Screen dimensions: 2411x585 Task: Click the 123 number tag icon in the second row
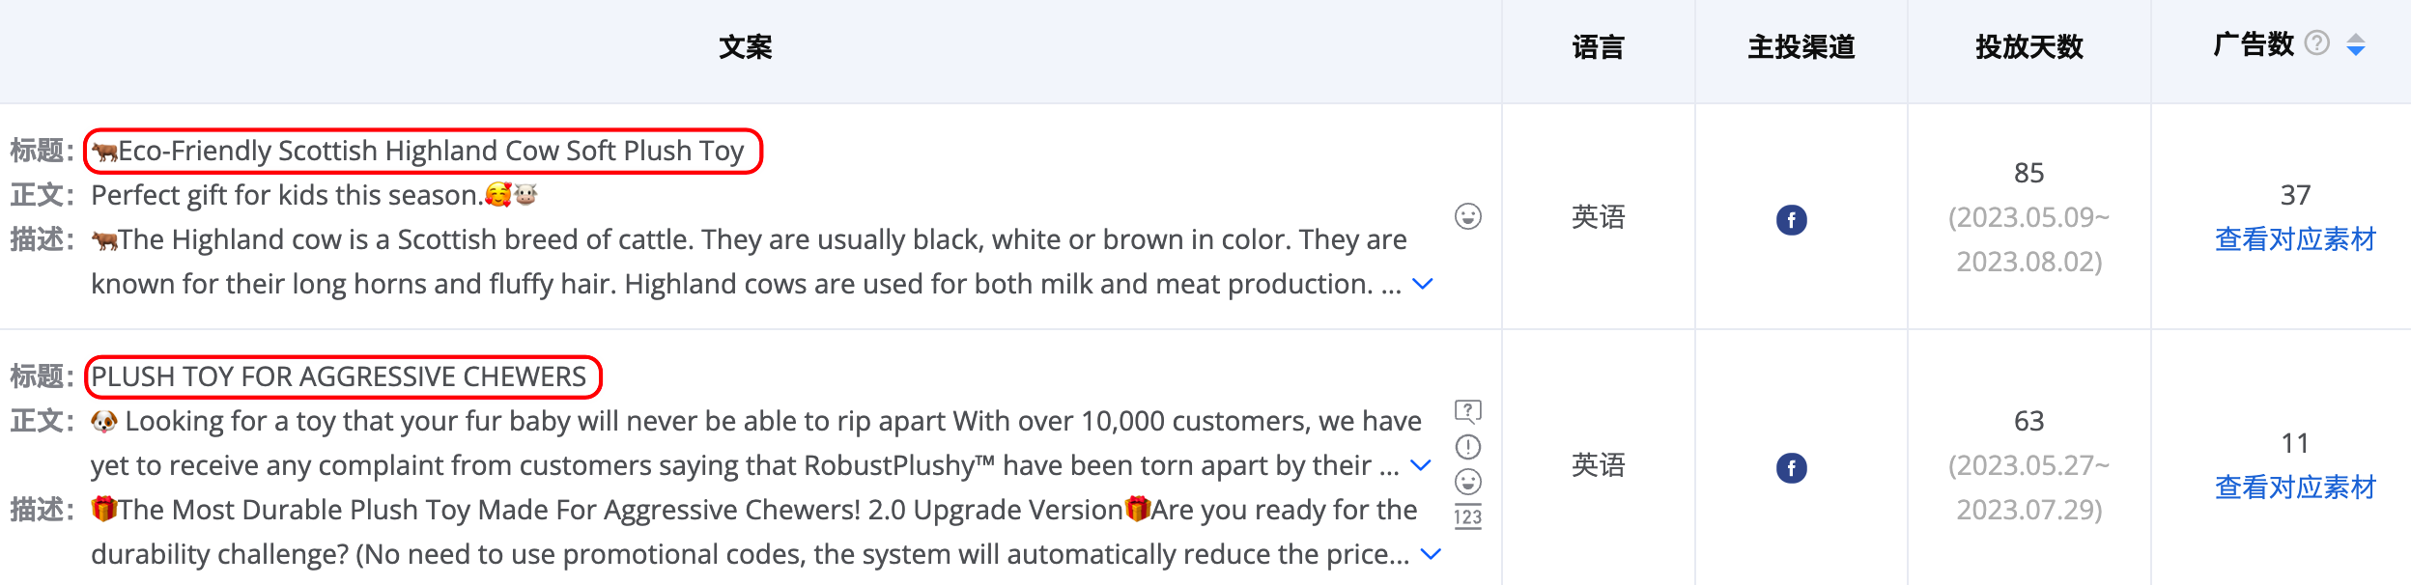coord(1468,516)
